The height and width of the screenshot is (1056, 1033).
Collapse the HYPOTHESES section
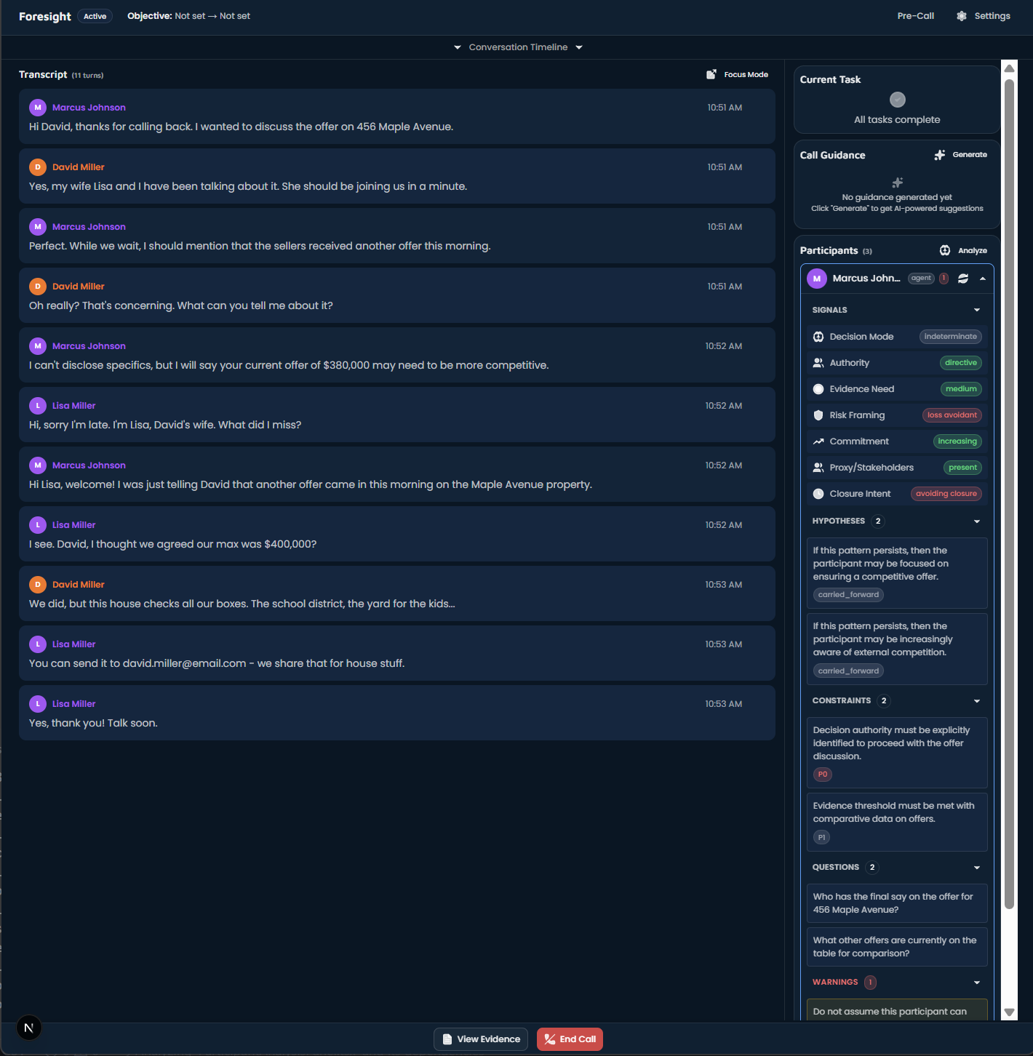[977, 521]
